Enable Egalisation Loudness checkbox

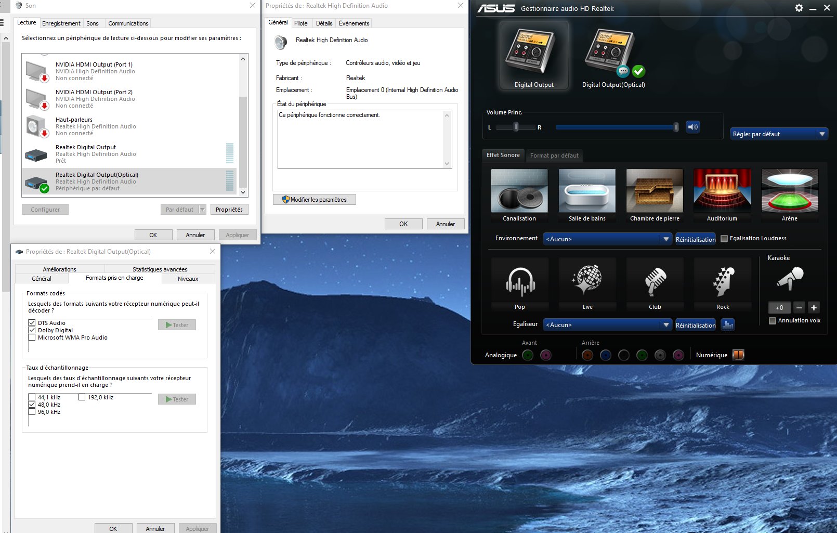coord(724,239)
